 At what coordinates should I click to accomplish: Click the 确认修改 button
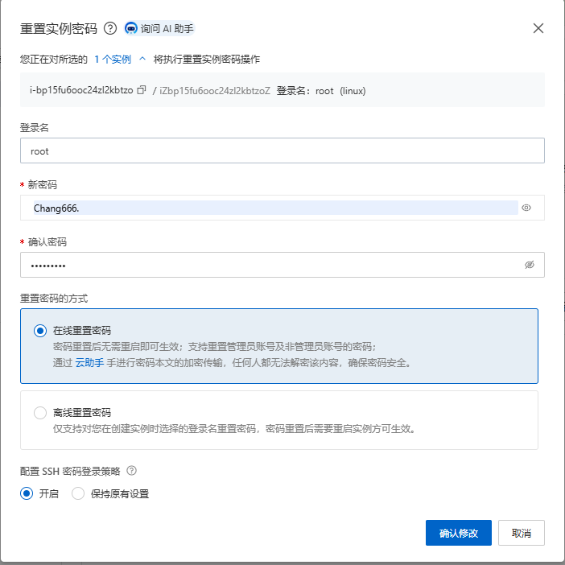click(458, 533)
